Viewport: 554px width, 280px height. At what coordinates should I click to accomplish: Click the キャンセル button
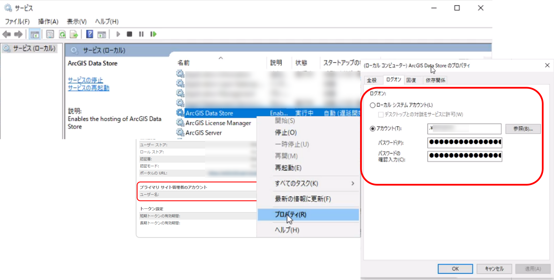[x=494, y=269]
